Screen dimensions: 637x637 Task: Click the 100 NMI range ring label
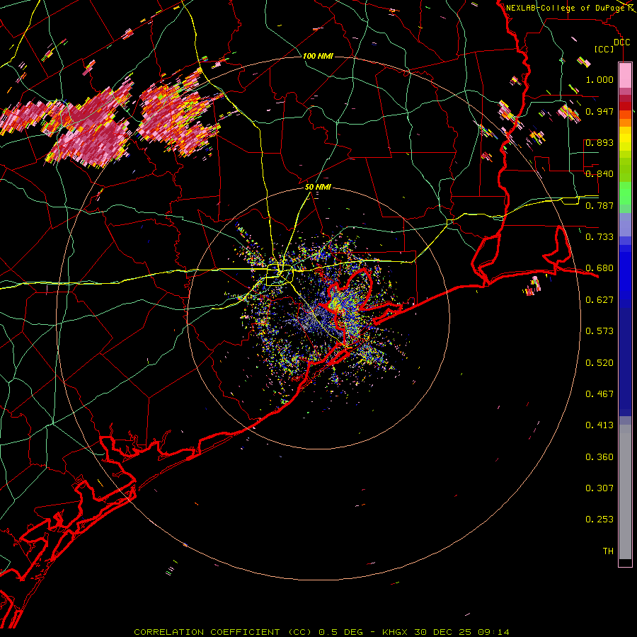pos(318,56)
